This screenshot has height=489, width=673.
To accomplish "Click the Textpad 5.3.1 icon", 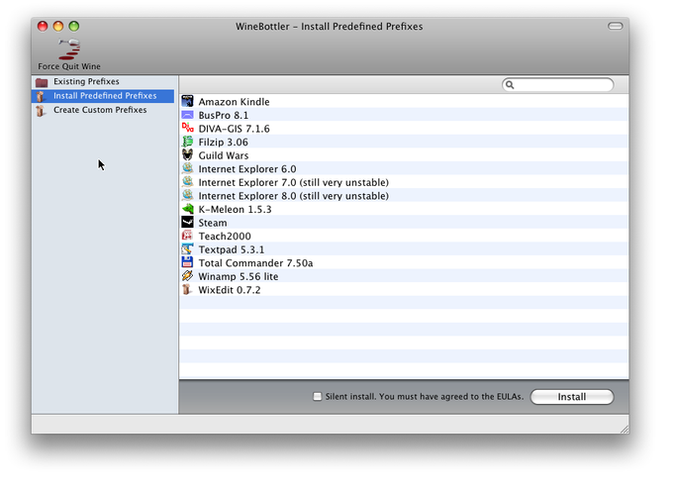I will click(x=188, y=249).
